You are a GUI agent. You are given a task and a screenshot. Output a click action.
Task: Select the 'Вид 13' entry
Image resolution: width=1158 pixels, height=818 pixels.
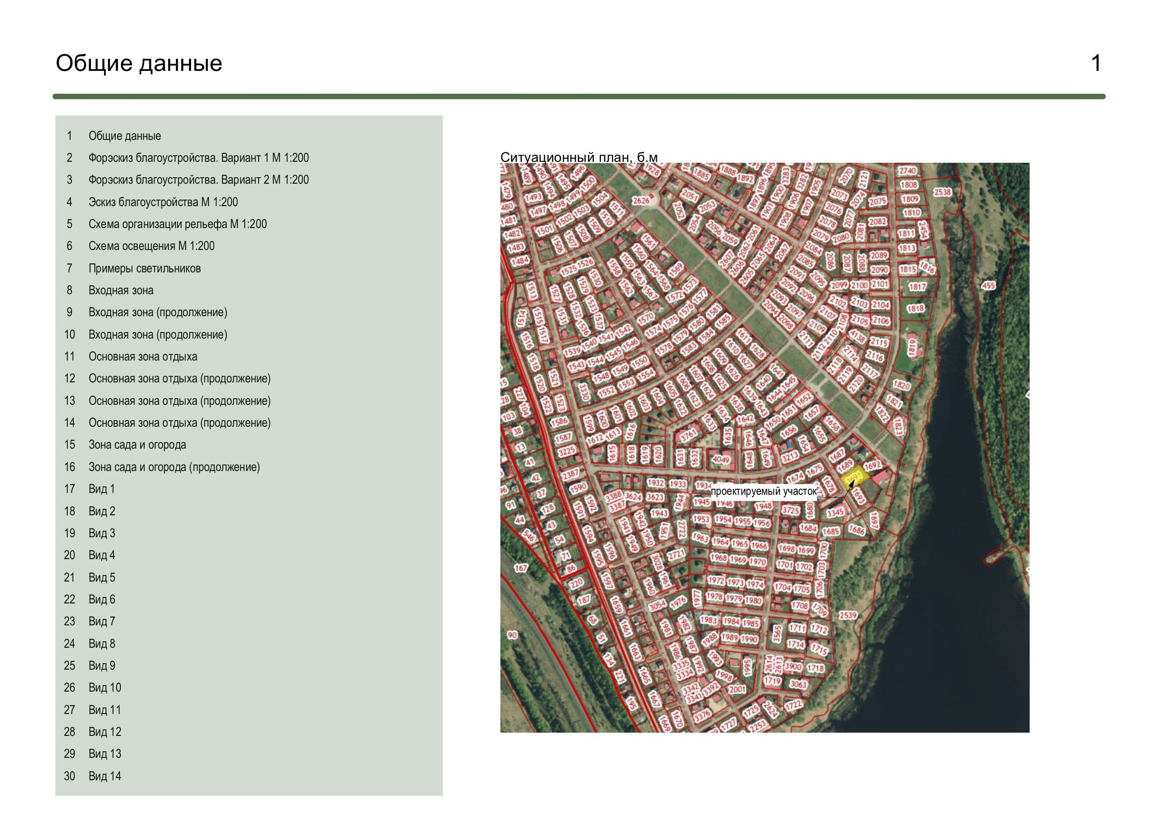105,754
